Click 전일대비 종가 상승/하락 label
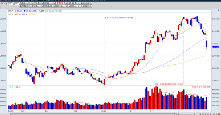 tap(201, 87)
